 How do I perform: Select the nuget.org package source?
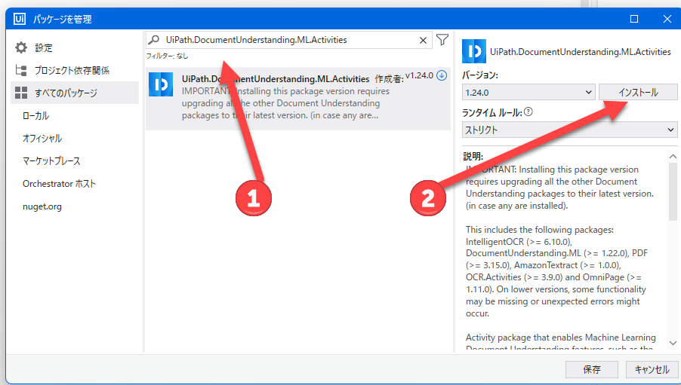42,206
